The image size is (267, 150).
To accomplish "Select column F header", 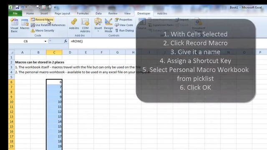I will (101, 52).
